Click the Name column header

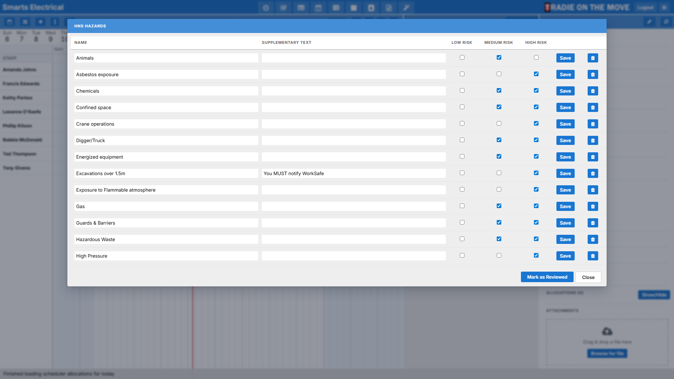[x=80, y=42]
